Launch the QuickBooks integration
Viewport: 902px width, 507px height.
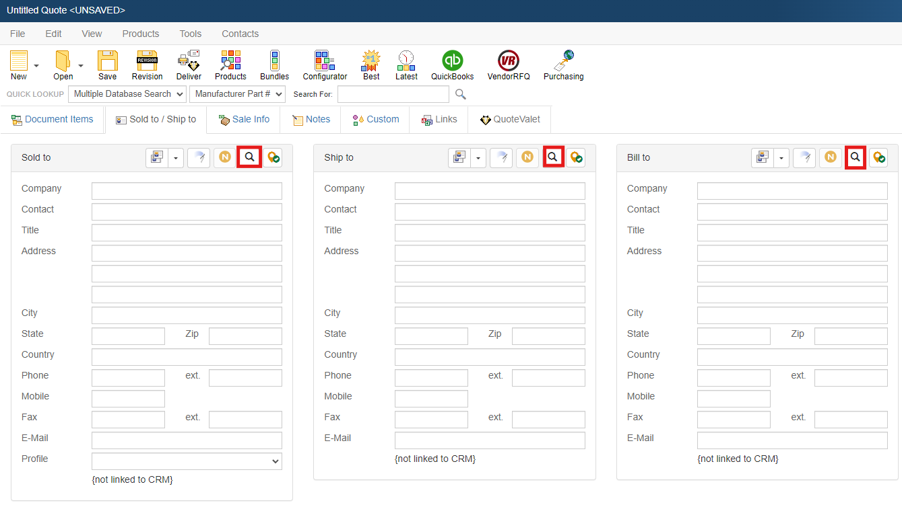coord(452,65)
